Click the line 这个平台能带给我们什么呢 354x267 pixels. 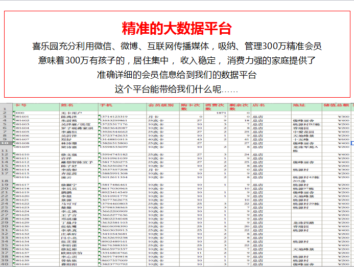coord(176,89)
